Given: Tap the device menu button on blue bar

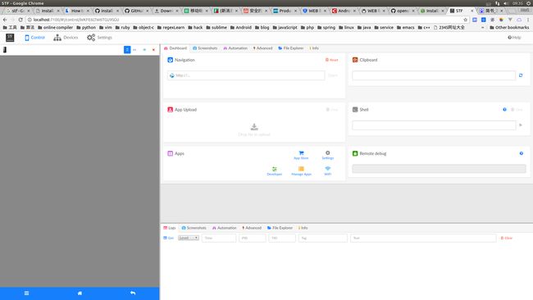Looking at the screenshot, I should tap(26, 293).
